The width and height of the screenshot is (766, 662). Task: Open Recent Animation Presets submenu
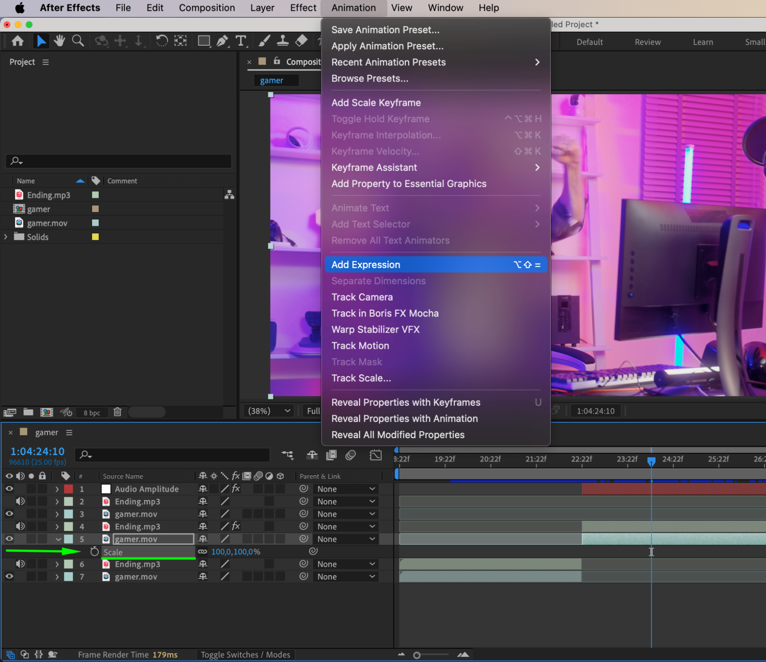click(x=436, y=62)
